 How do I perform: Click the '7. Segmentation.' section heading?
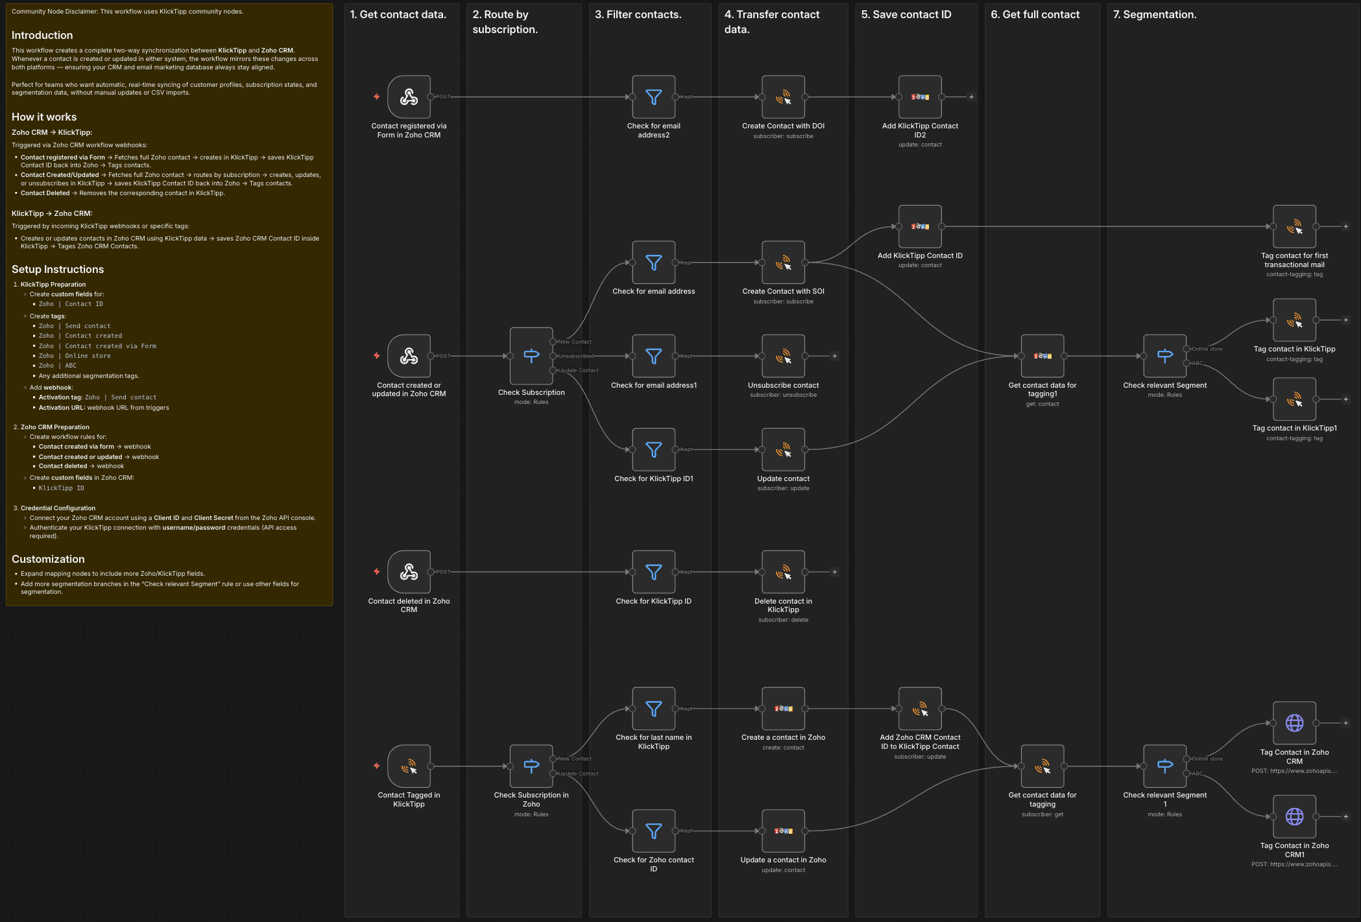1155,14
